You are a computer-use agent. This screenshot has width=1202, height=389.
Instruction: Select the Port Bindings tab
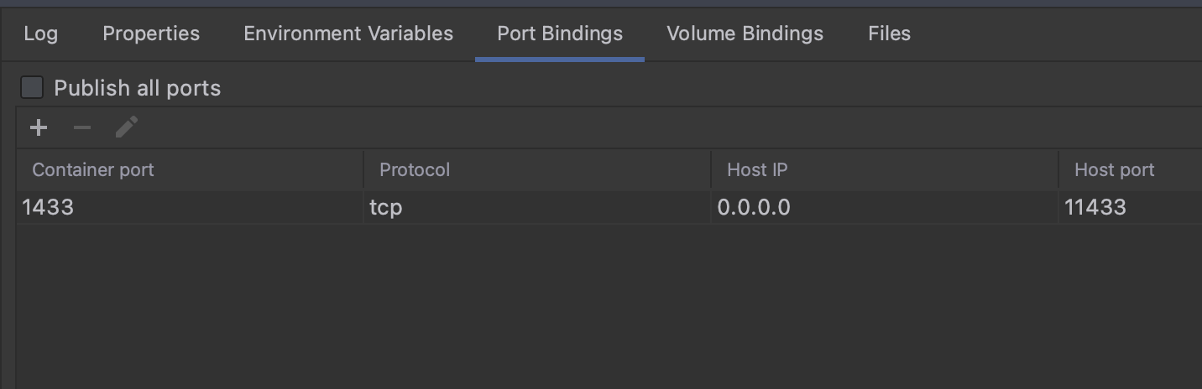click(x=560, y=34)
